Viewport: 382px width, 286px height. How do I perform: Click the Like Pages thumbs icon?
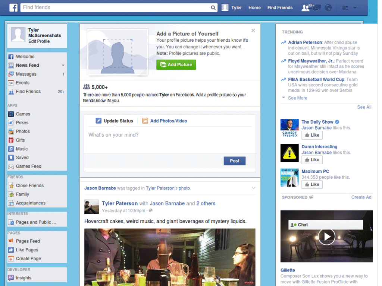11,250
